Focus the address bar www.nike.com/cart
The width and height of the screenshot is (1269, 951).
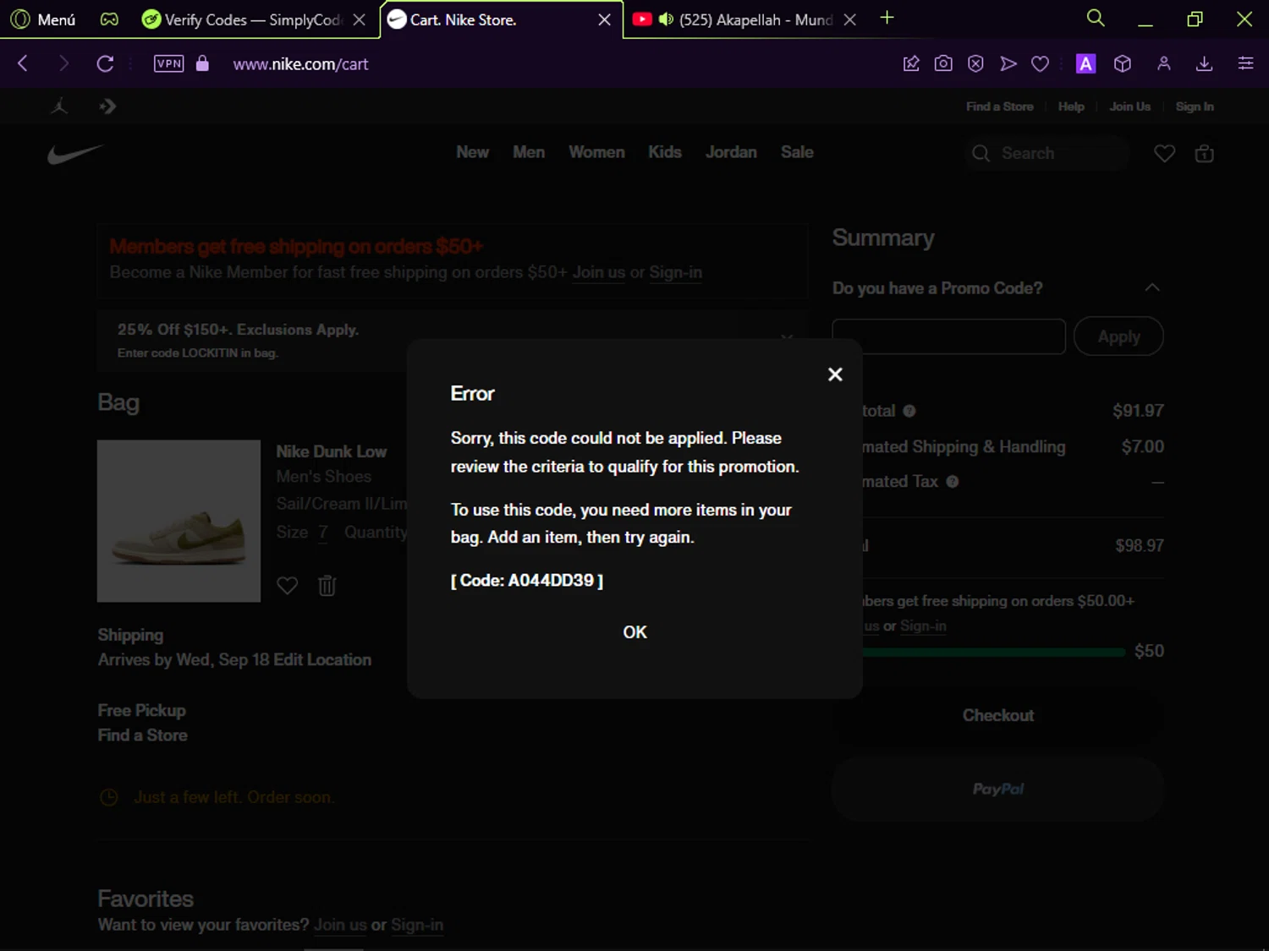click(300, 64)
